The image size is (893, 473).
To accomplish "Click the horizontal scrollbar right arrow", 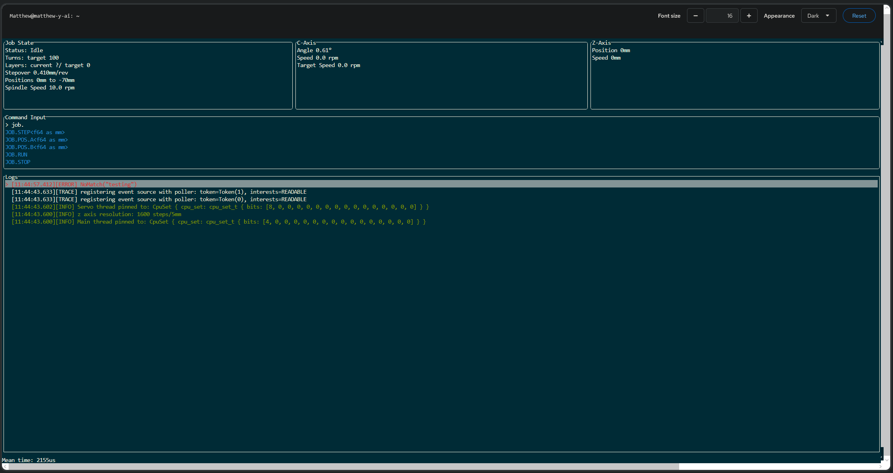I will click(880, 466).
